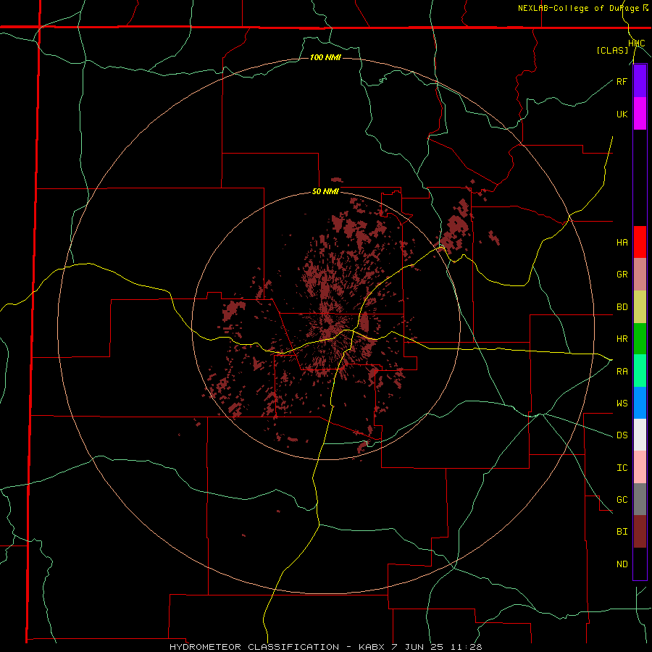Click the WS blue legend swatch
This screenshot has height=652, width=652.
point(640,403)
